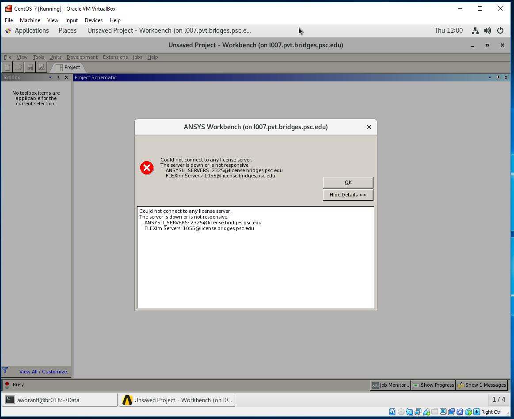
Task: Click the Save As toolbar icon
Action: tap(41, 67)
